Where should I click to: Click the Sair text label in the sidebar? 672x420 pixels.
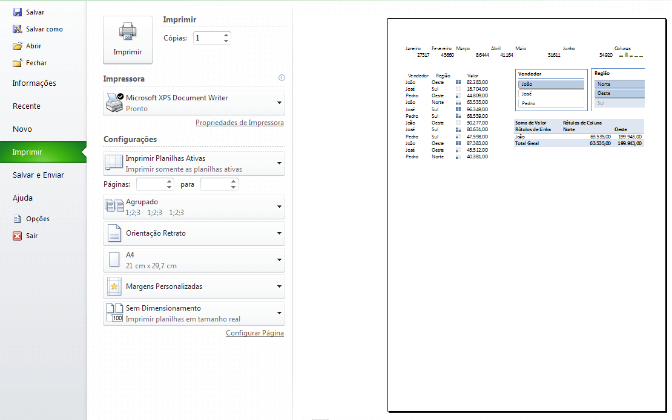(x=31, y=236)
